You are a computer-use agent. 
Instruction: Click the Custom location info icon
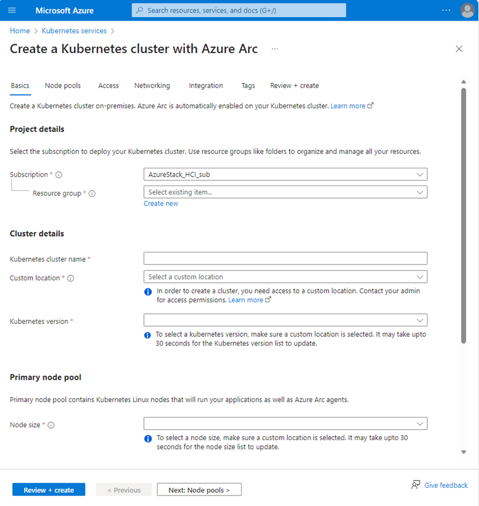(x=71, y=278)
